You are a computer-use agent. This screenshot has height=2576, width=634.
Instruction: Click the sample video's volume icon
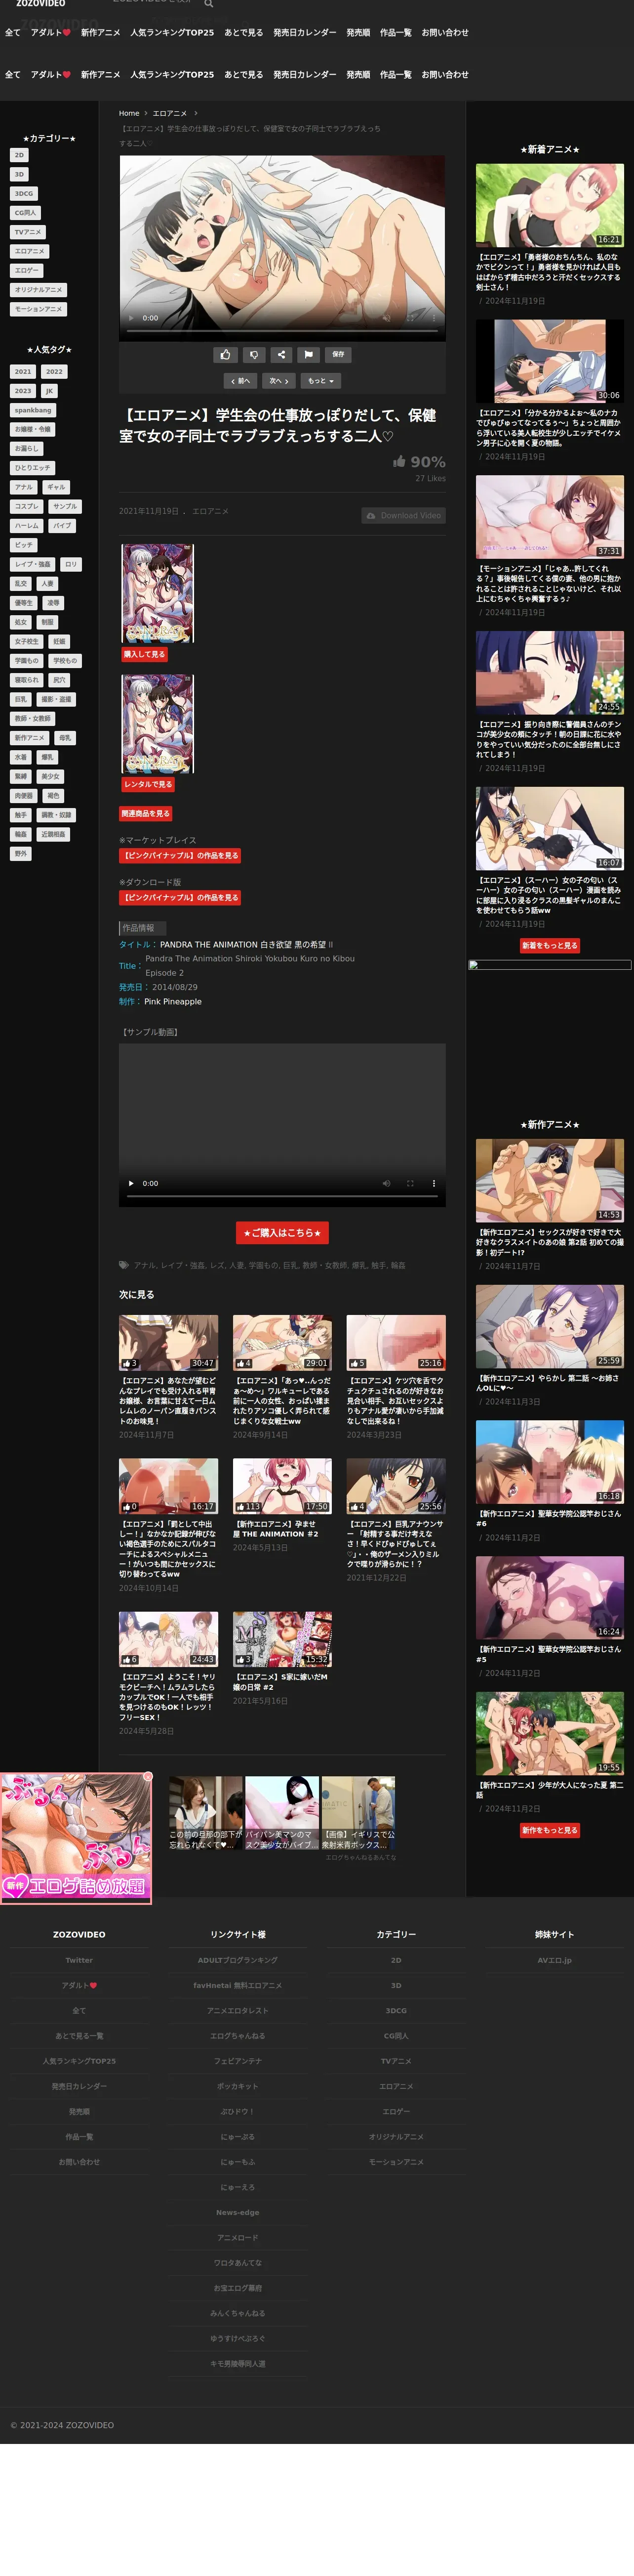tap(387, 1183)
